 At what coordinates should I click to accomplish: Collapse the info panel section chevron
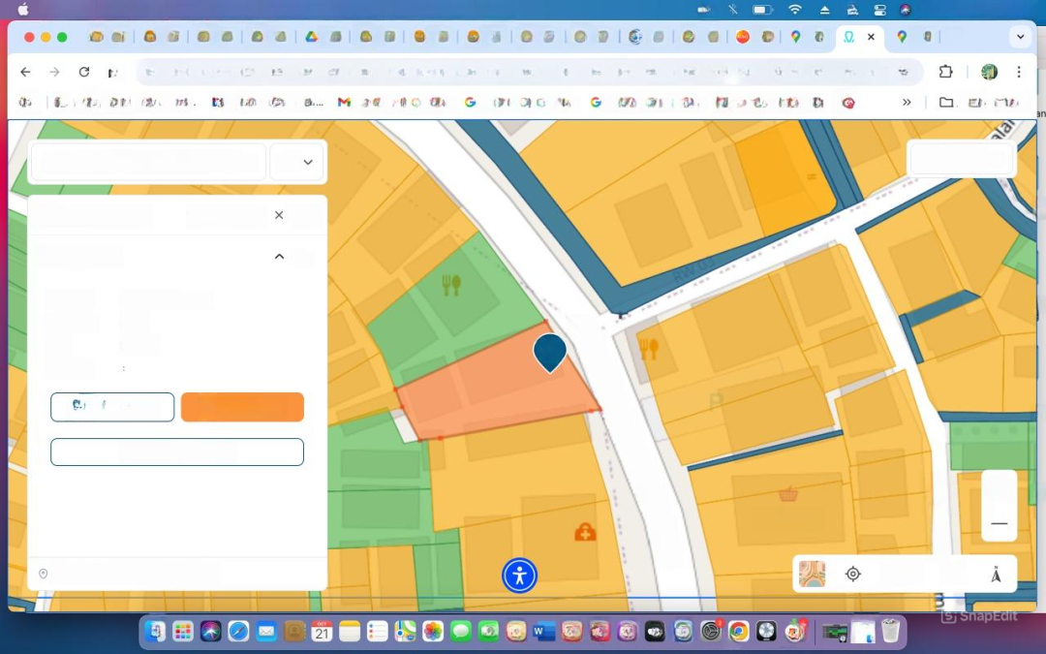coord(279,257)
